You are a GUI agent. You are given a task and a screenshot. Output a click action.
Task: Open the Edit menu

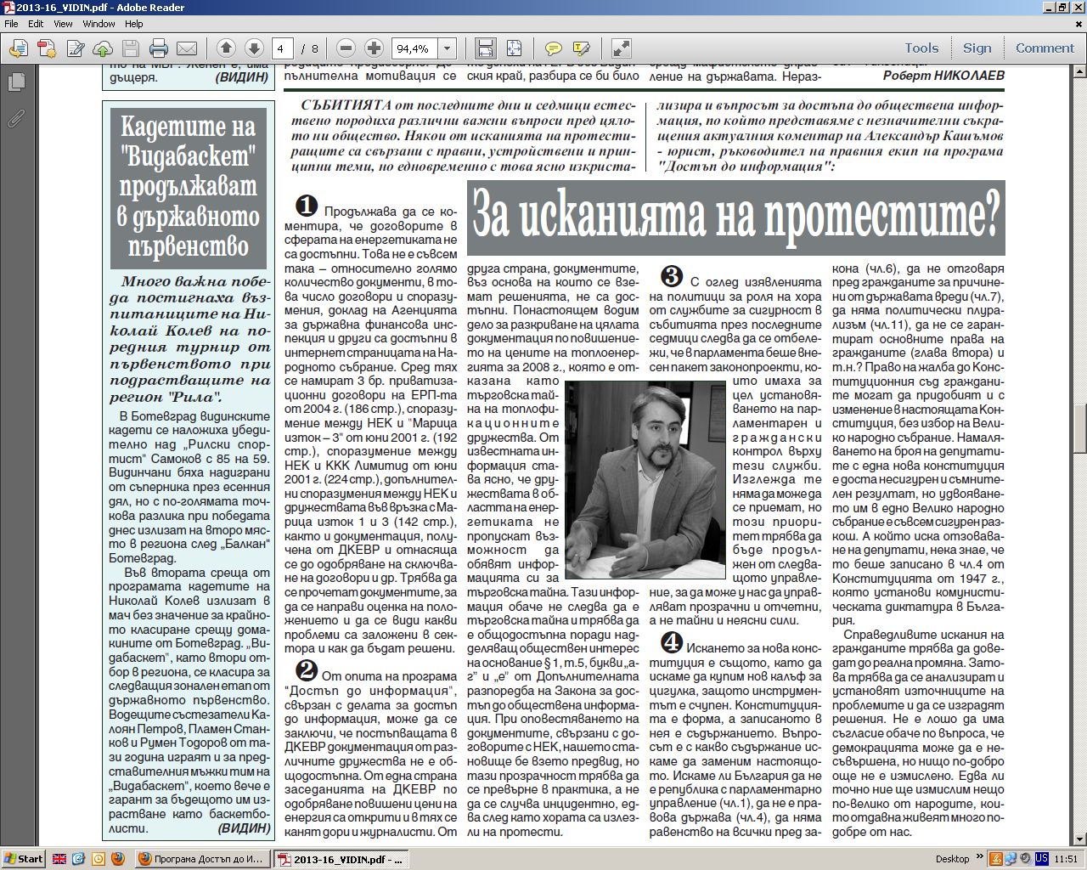[36, 24]
